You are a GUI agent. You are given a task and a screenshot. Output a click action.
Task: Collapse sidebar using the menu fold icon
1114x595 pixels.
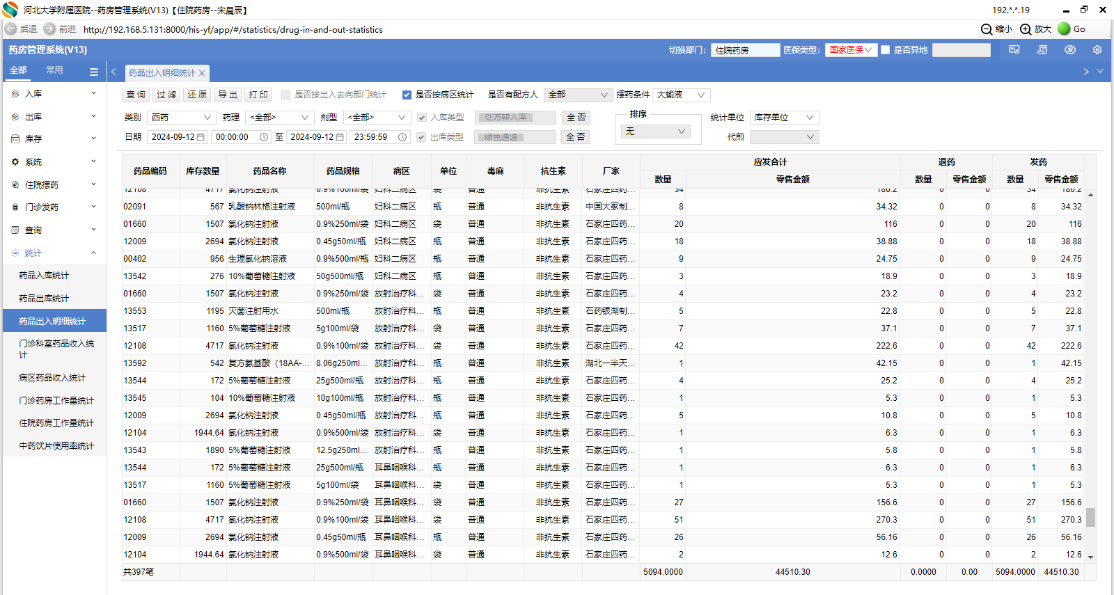coord(94,72)
